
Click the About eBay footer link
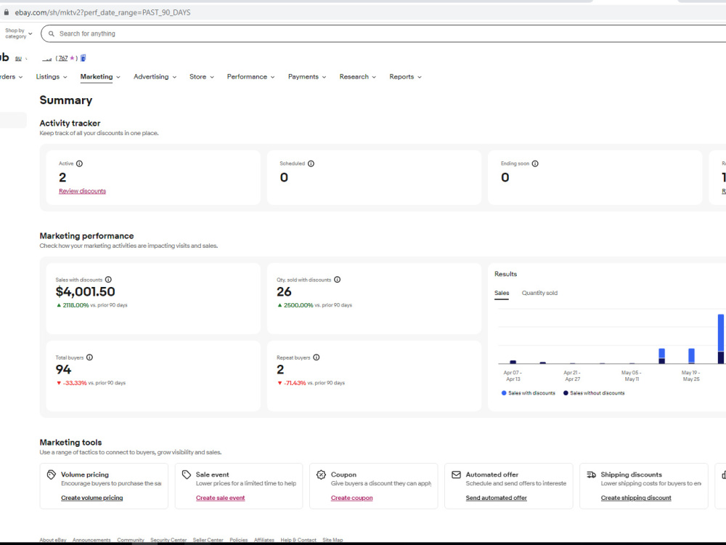[53, 540]
